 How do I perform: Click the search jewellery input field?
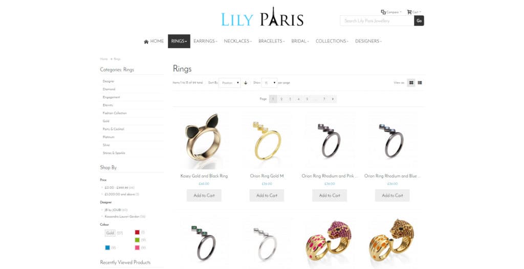click(x=377, y=21)
